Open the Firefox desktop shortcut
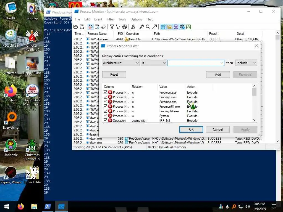Screen dimensions: 283x212 pyautogui.click(x=11, y=93)
